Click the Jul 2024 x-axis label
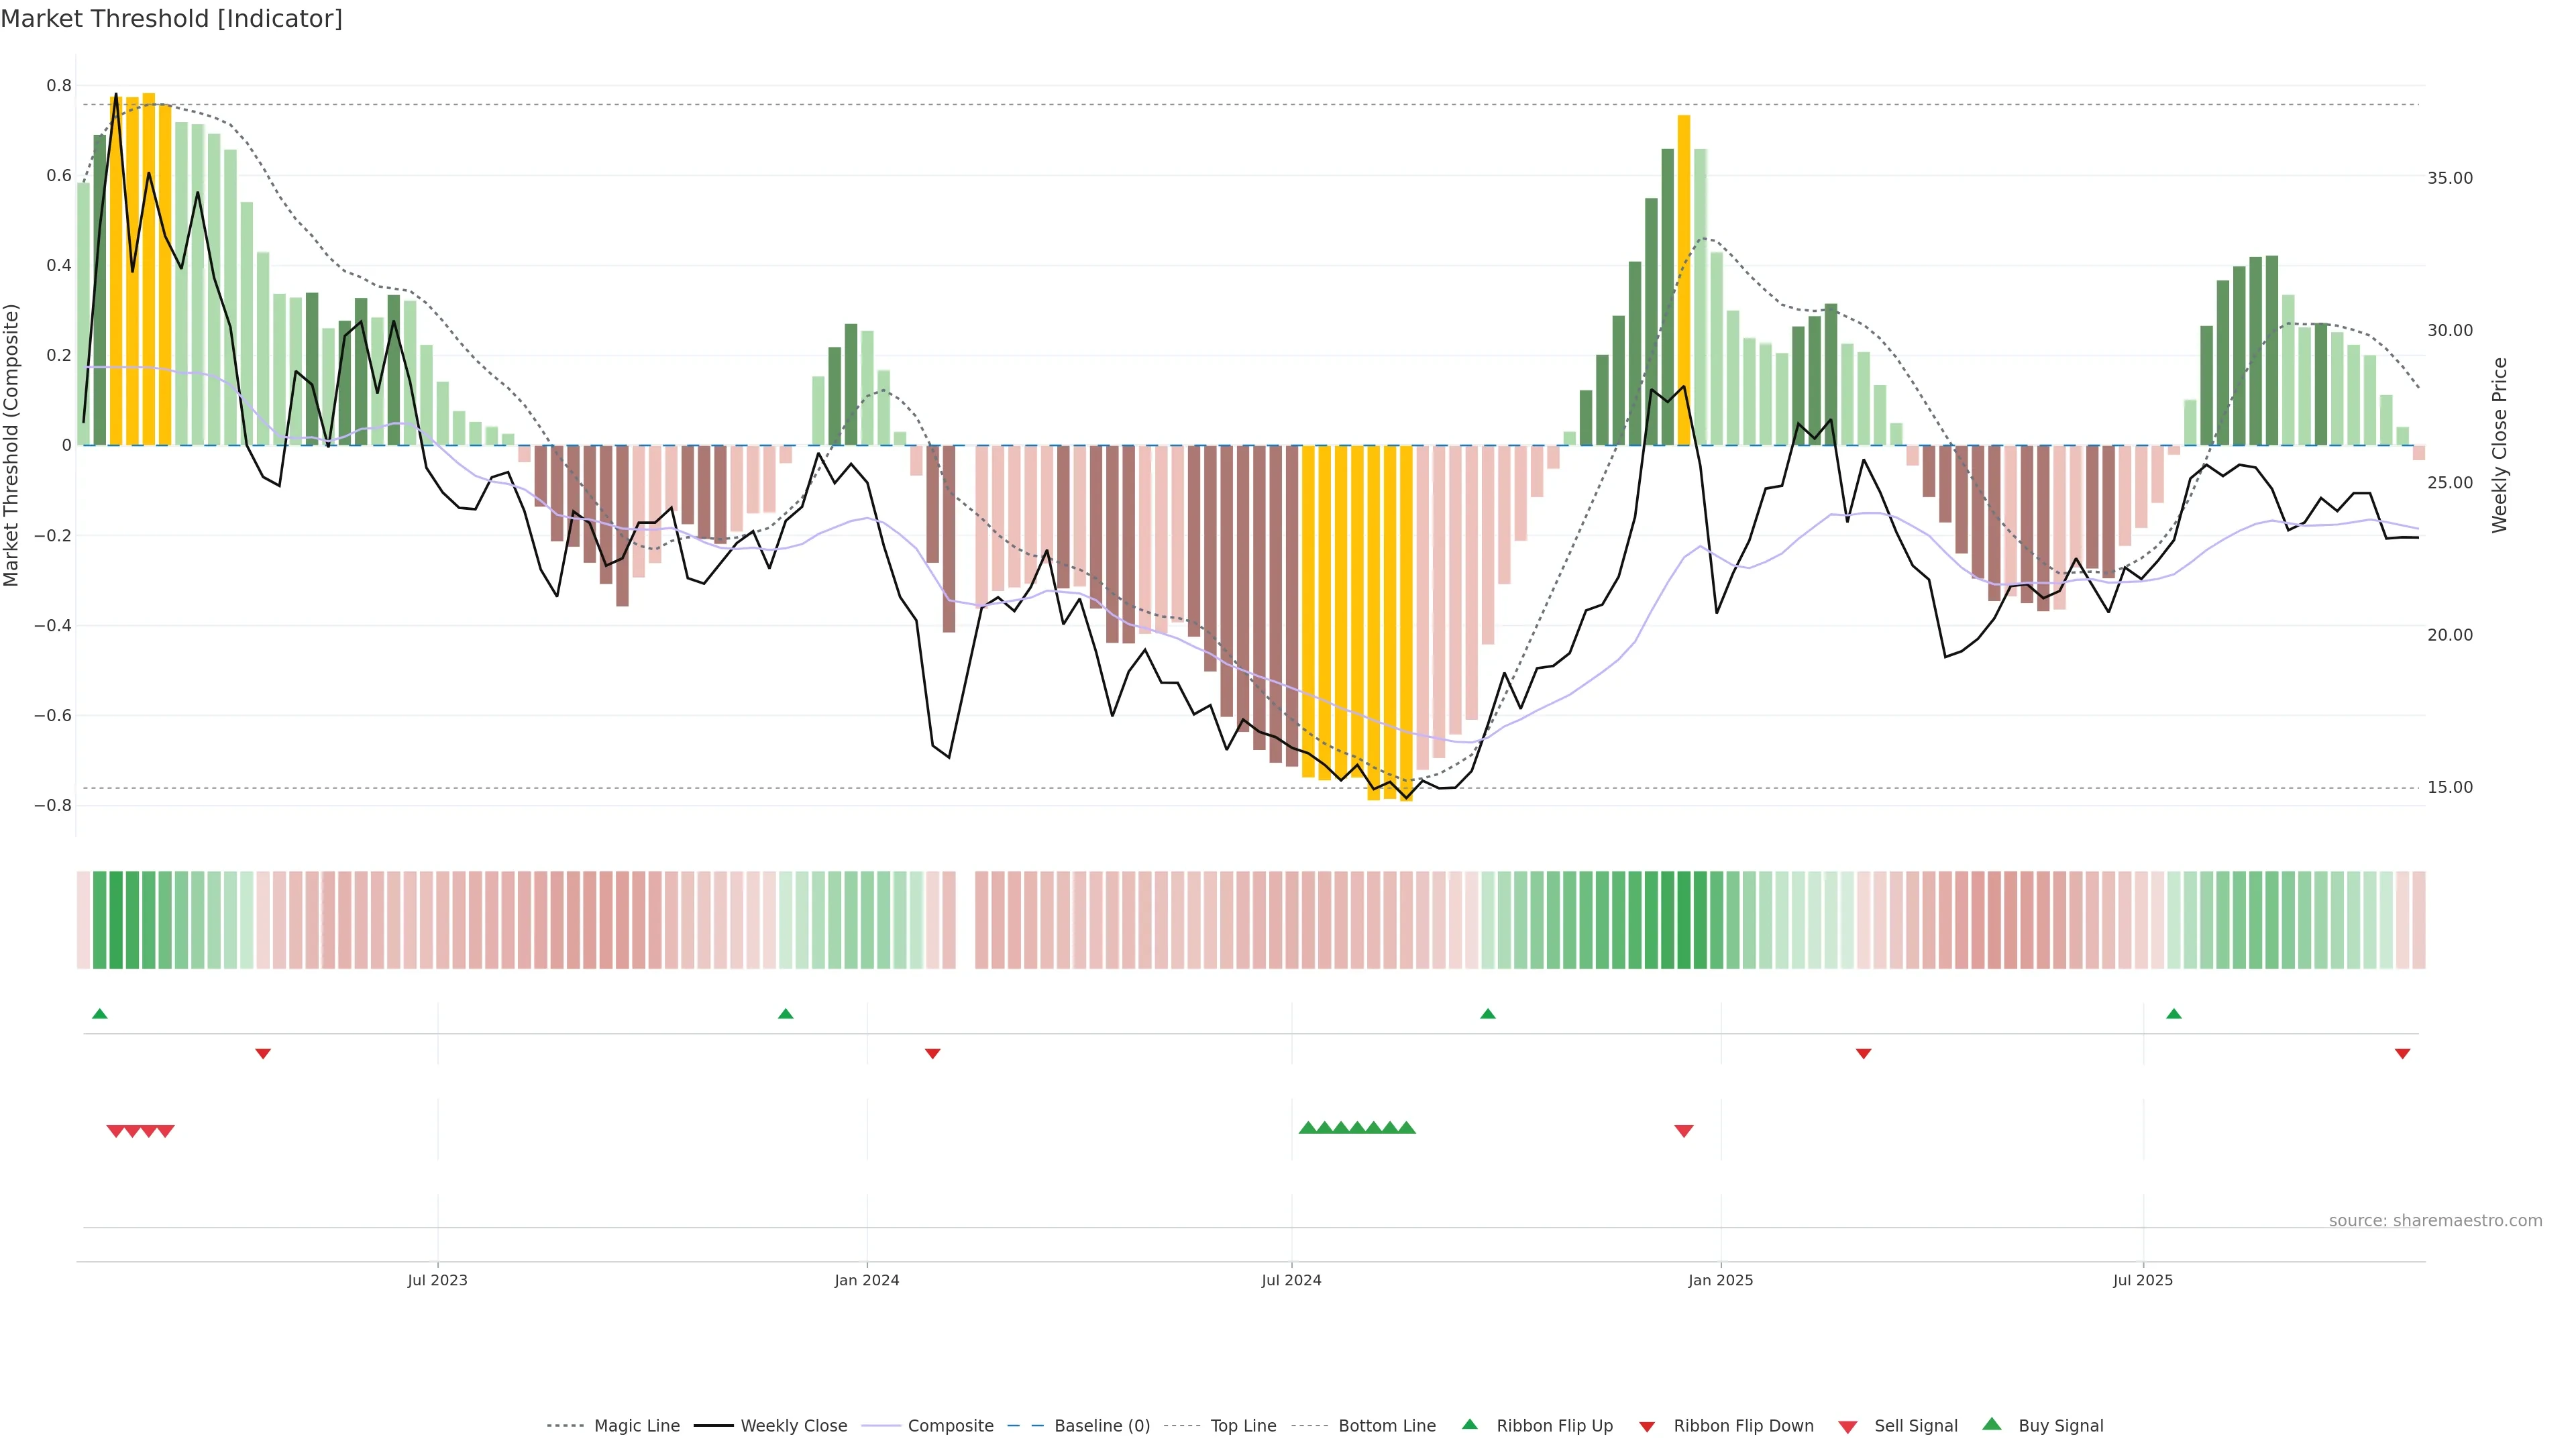Screen dimensions: 2576x1449 pos(1291,1280)
